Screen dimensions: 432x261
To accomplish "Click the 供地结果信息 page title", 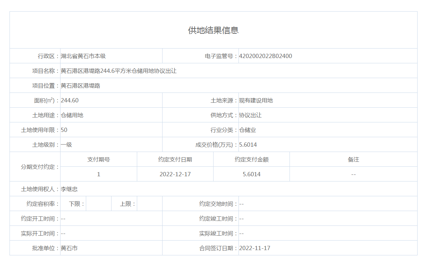I will tap(213, 30).
